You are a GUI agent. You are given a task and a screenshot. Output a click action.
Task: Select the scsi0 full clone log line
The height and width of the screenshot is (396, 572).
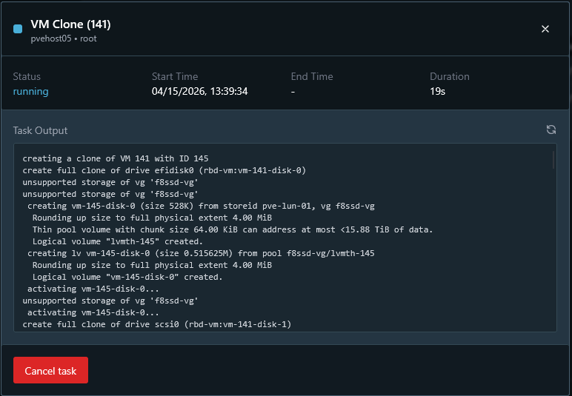tap(157, 324)
